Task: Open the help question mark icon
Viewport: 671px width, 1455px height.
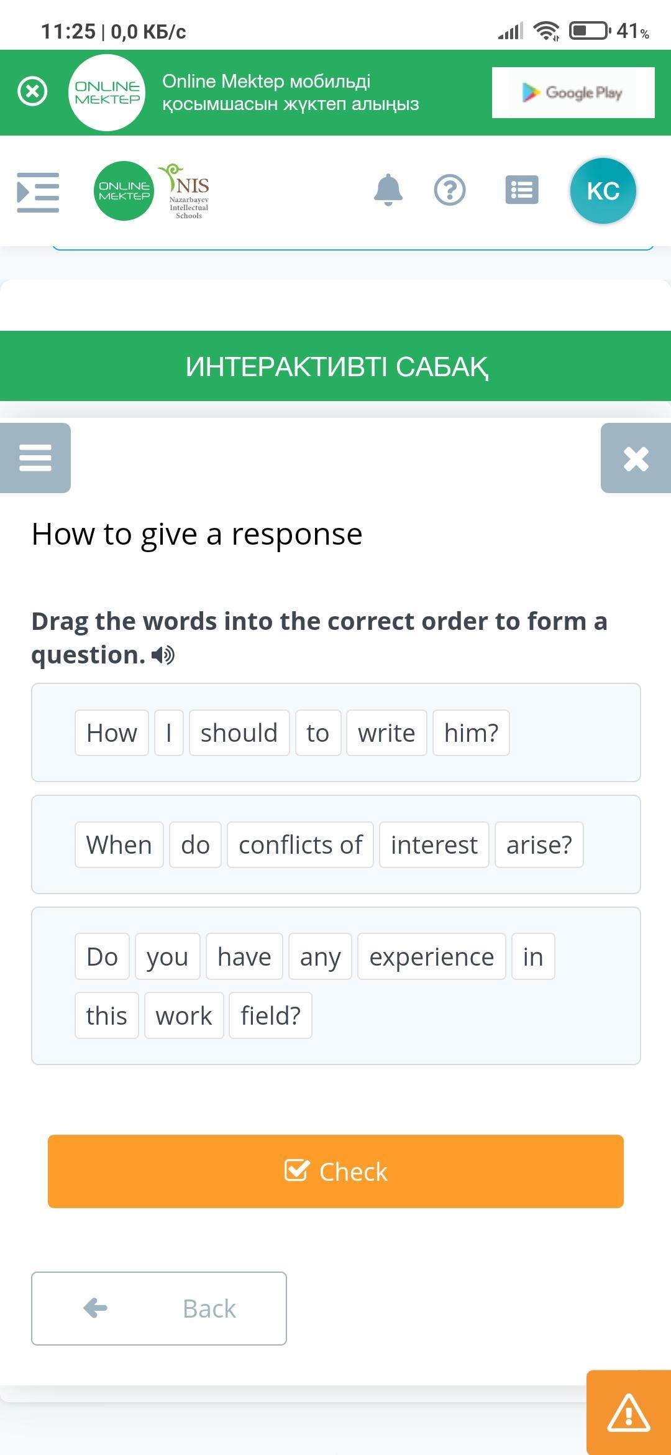Action: point(450,190)
